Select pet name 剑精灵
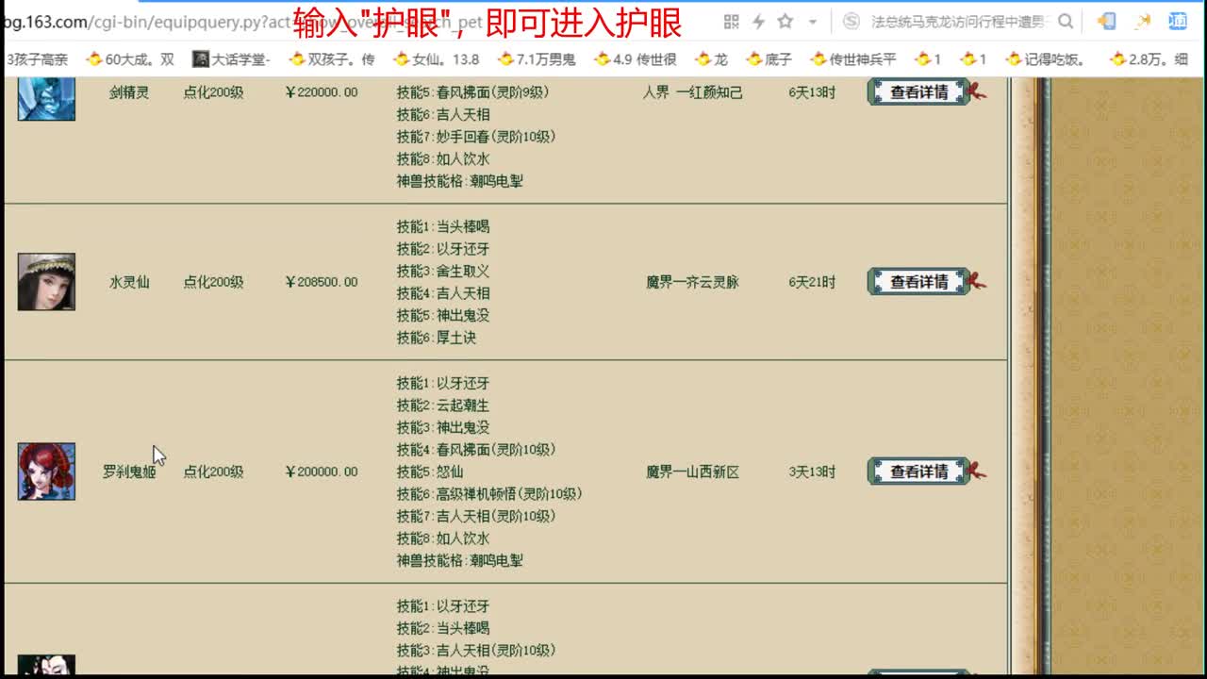The height and width of the screenshot is (679, 1207). 129,92
